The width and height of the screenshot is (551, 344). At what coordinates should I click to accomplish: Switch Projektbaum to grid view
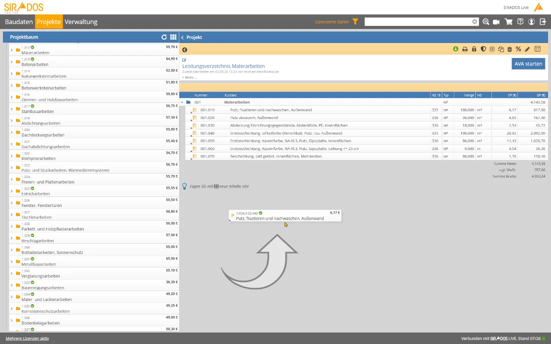173,37
